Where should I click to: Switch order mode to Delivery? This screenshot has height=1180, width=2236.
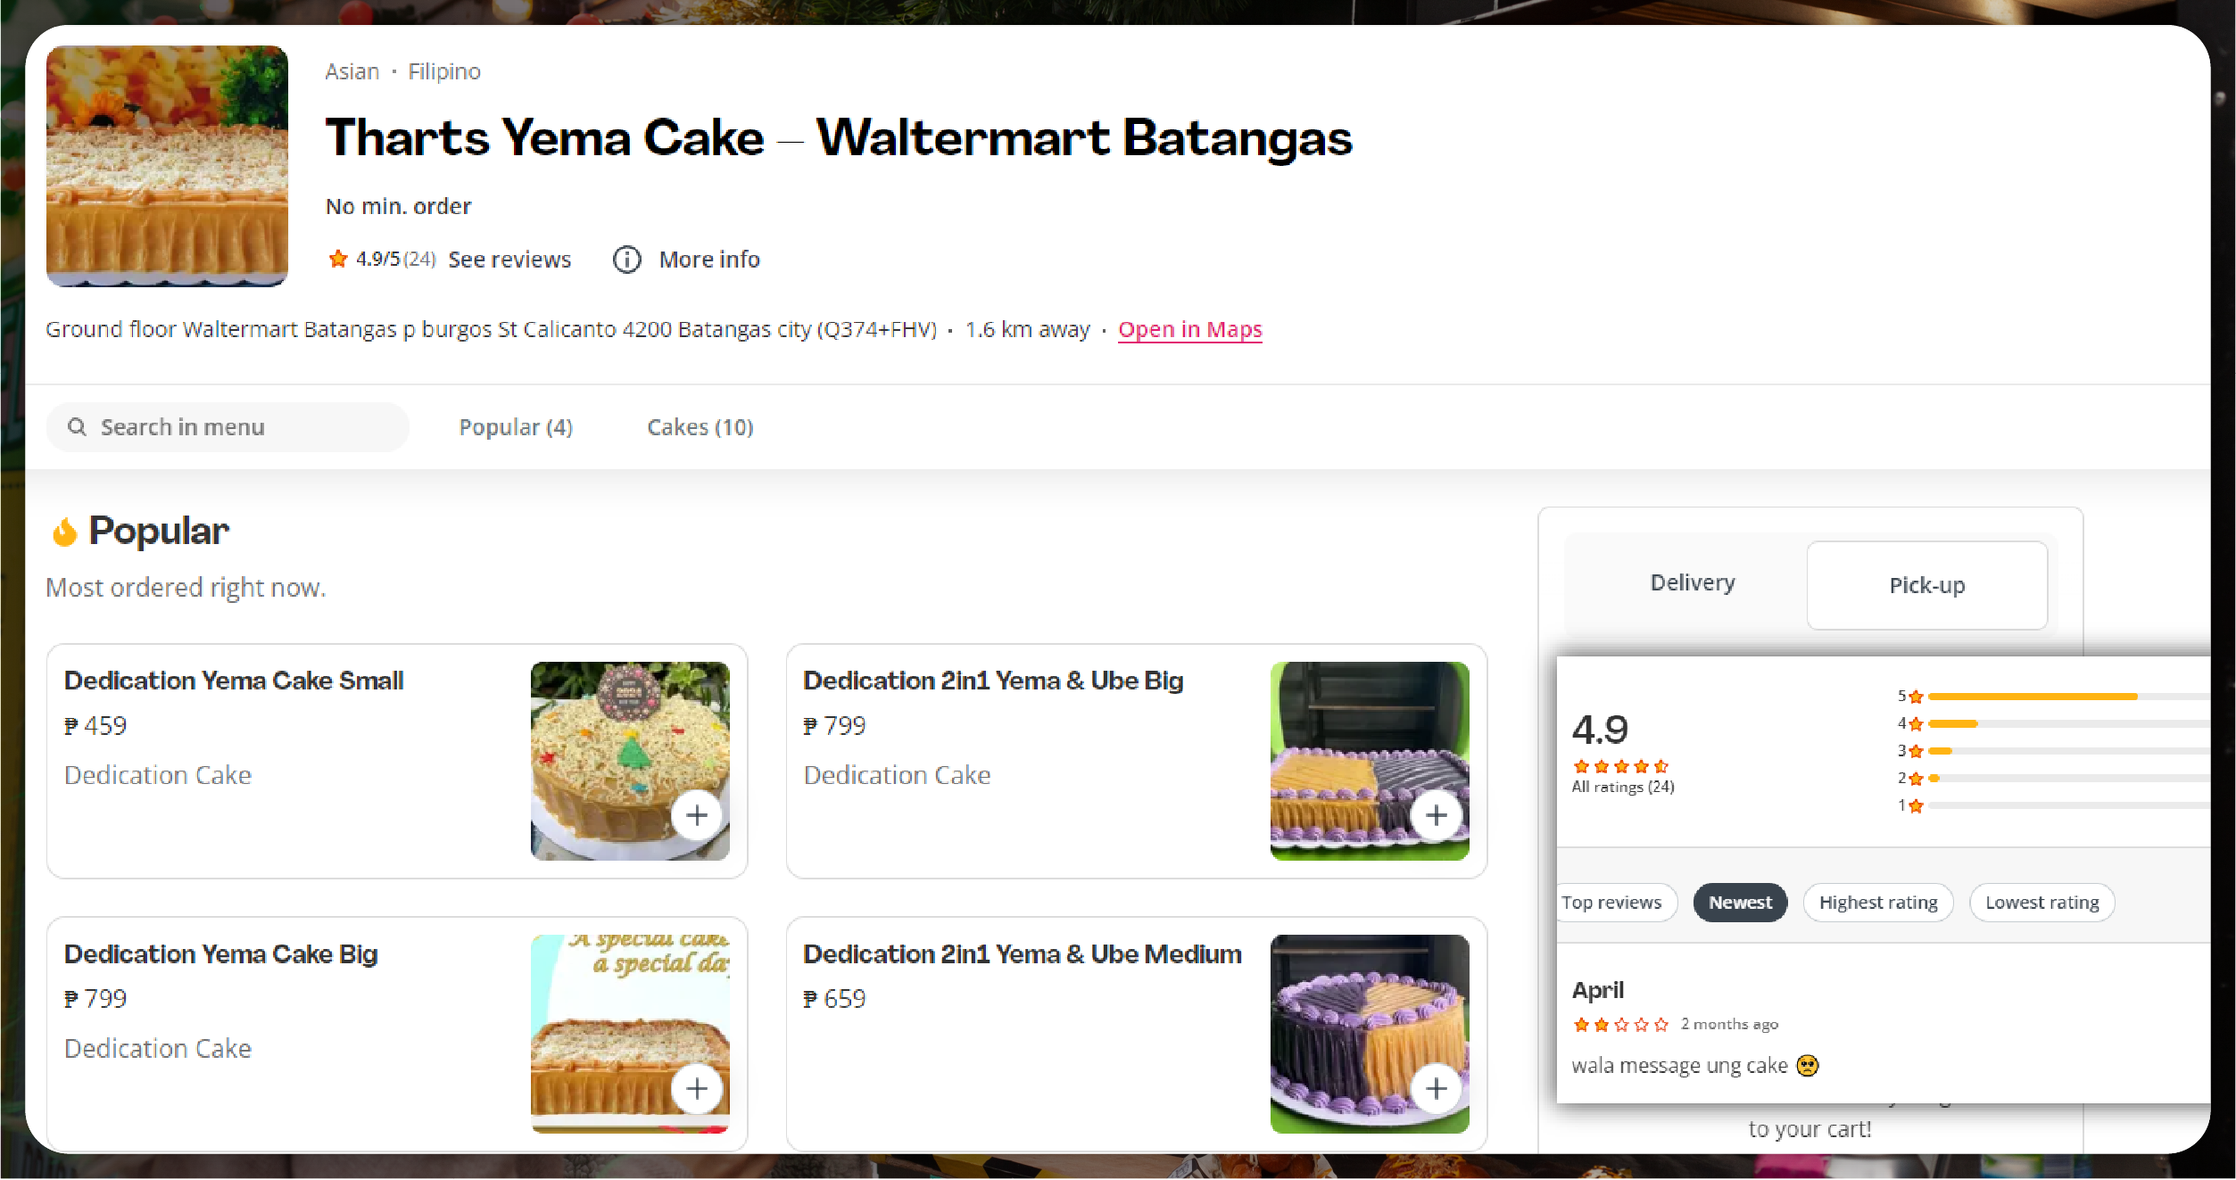click(1692, 583)
